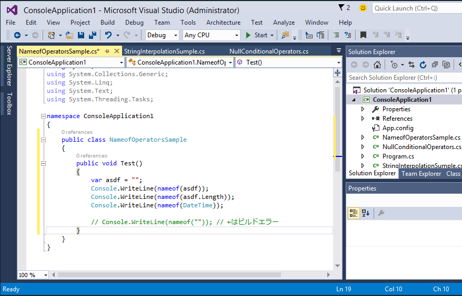Expand the Program.cs node in Solution Explorer

tap(363, 156)
